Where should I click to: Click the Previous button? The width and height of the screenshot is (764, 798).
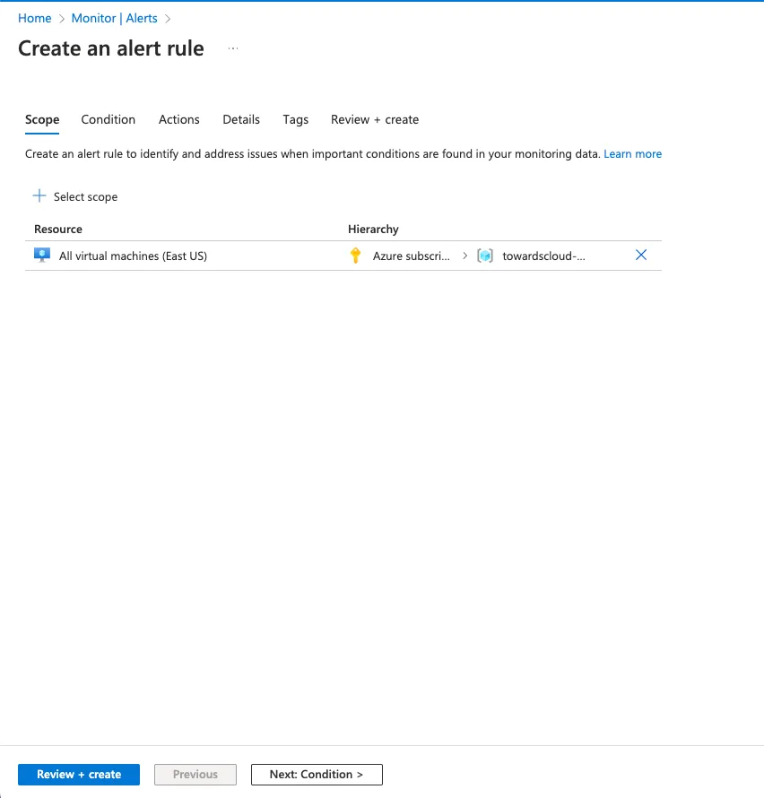click(195, 774)
